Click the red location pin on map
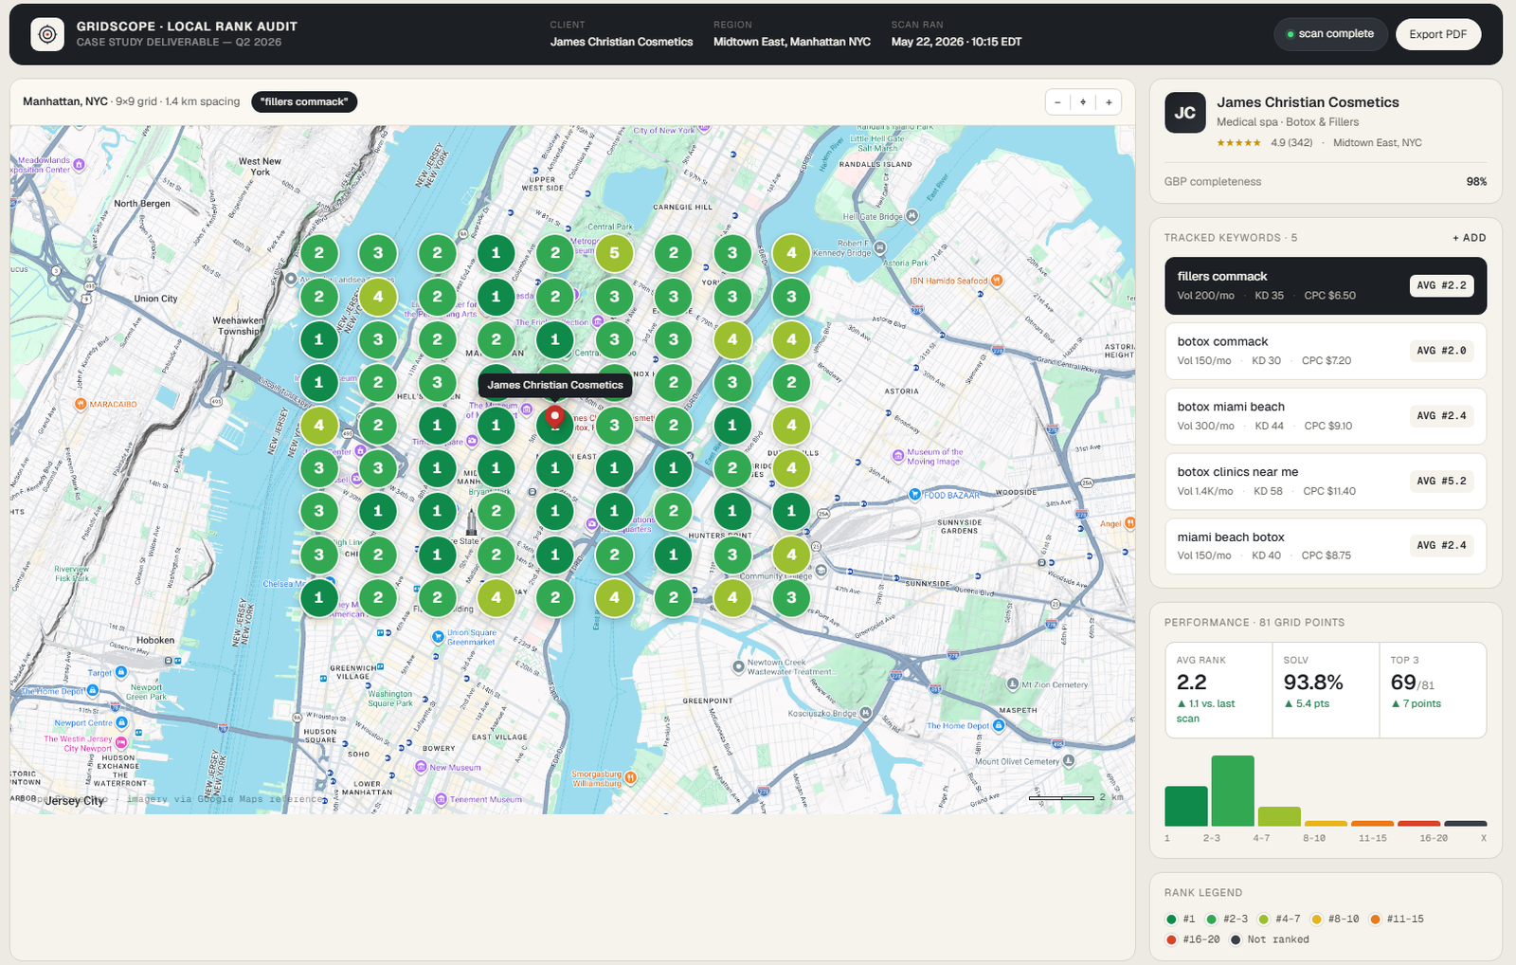1516x965 pixels. 555,415
